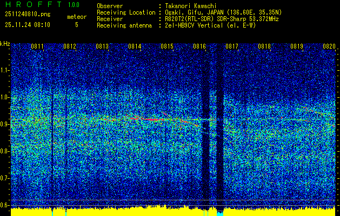
Task: Click the 0.7 kHz frequency label
Action: click(x=4, y=178)
